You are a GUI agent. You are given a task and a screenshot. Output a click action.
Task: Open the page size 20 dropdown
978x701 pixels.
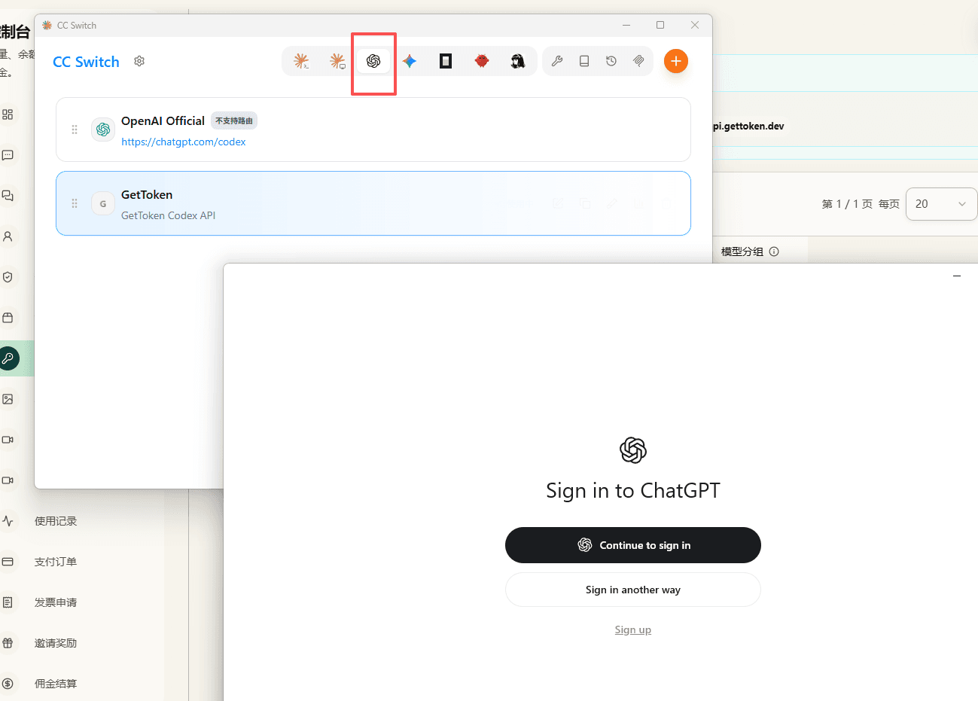click(941, 204)
